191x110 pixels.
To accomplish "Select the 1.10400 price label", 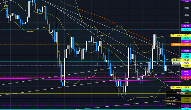I will point(186,101).
